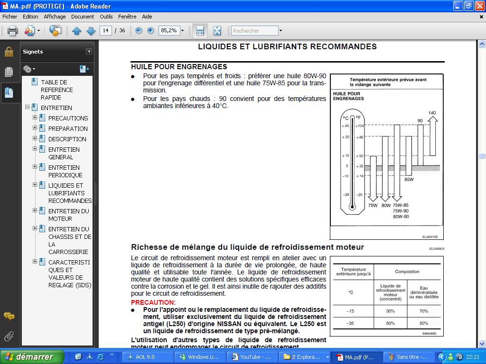The image size is (486, 364).
Task: Click the full page fit icon
Action: [x=217, y=31]
